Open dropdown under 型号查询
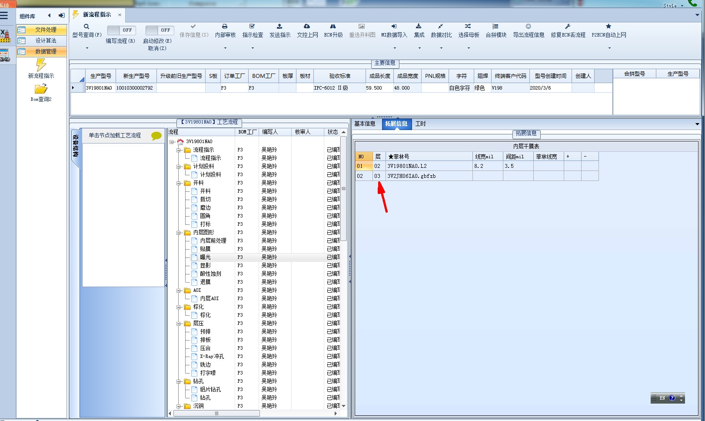Image resolution: width=705 pixels, height=421 pixels. tap(87, 48)
